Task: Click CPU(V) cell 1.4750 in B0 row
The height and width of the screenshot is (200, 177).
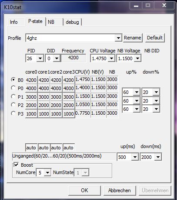Action: (x=83, y=79)
